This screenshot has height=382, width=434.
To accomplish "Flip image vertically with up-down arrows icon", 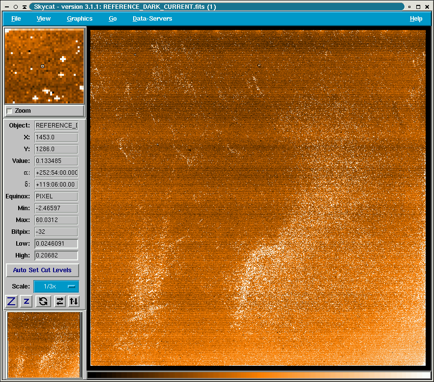I will point(74,301).
